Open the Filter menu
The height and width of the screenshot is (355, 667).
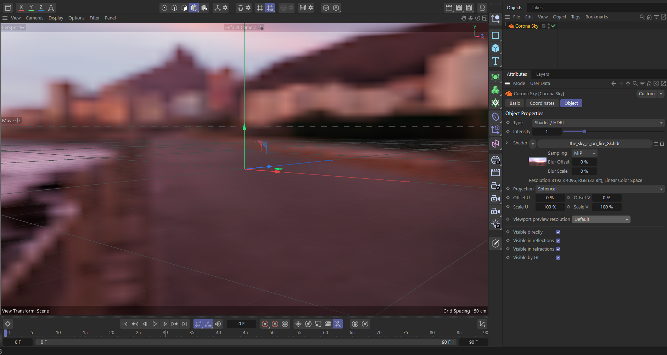[95, 18]
